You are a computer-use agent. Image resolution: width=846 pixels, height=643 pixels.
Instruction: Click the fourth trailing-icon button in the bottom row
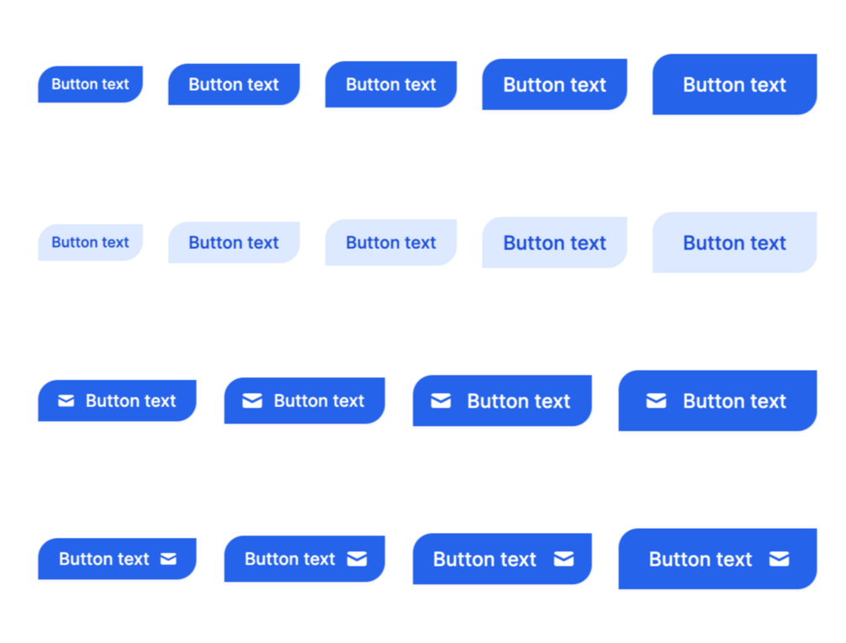pyautogui.click(x=717, y=559)
